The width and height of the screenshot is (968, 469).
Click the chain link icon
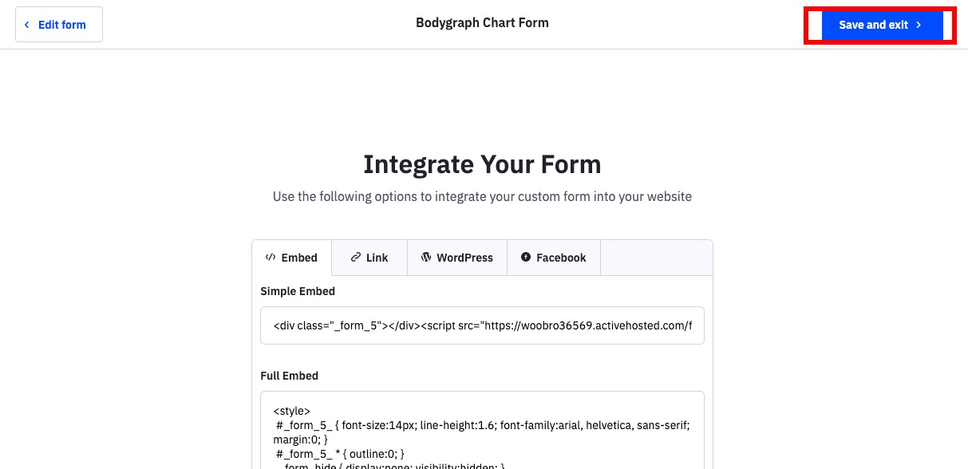point(356,258)
